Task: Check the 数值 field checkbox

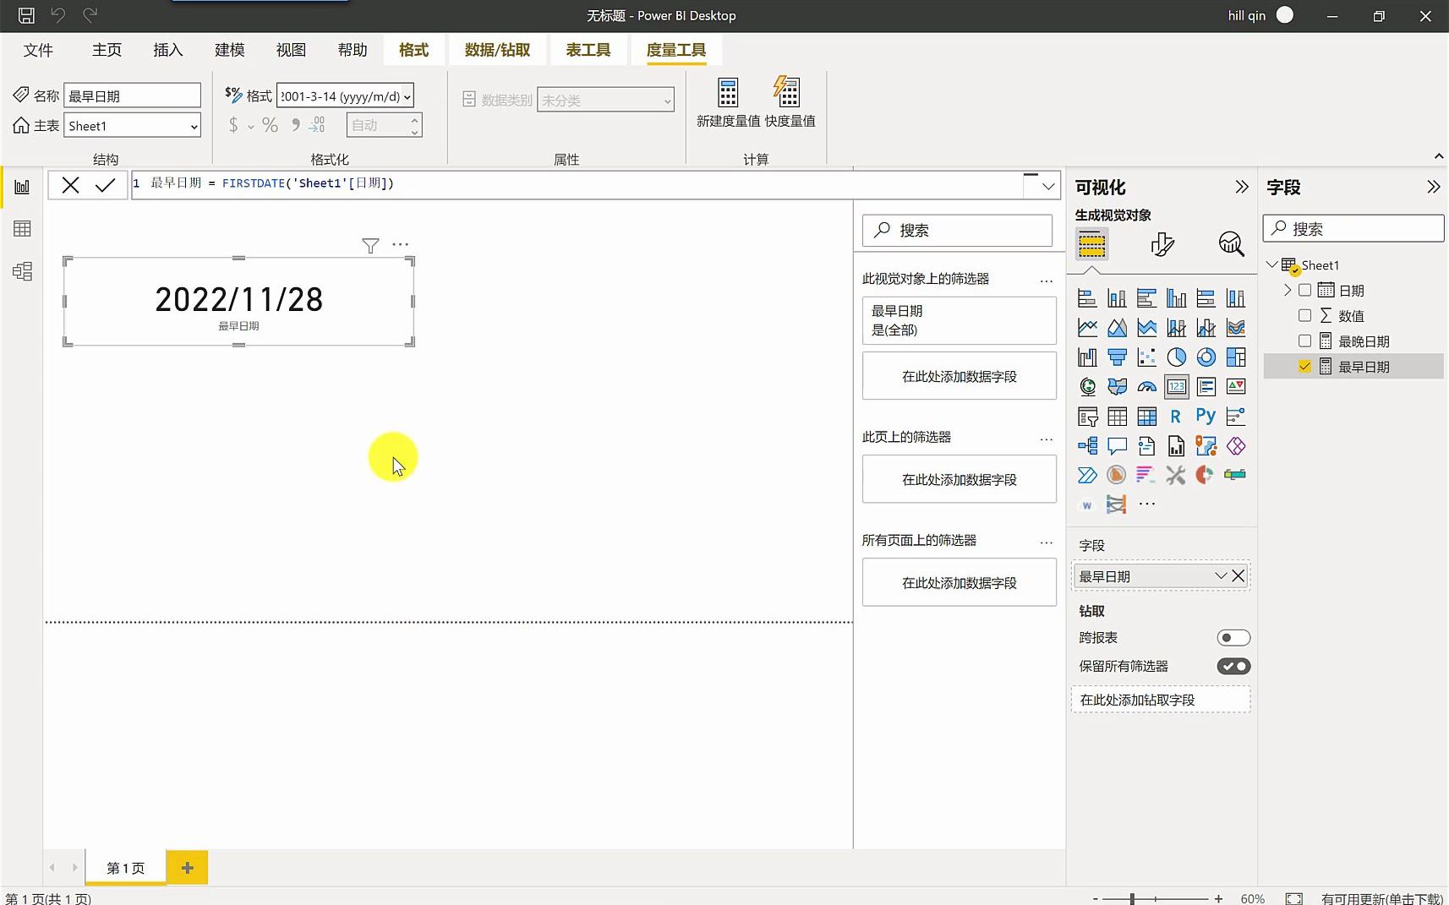Action: [1304, 316]
